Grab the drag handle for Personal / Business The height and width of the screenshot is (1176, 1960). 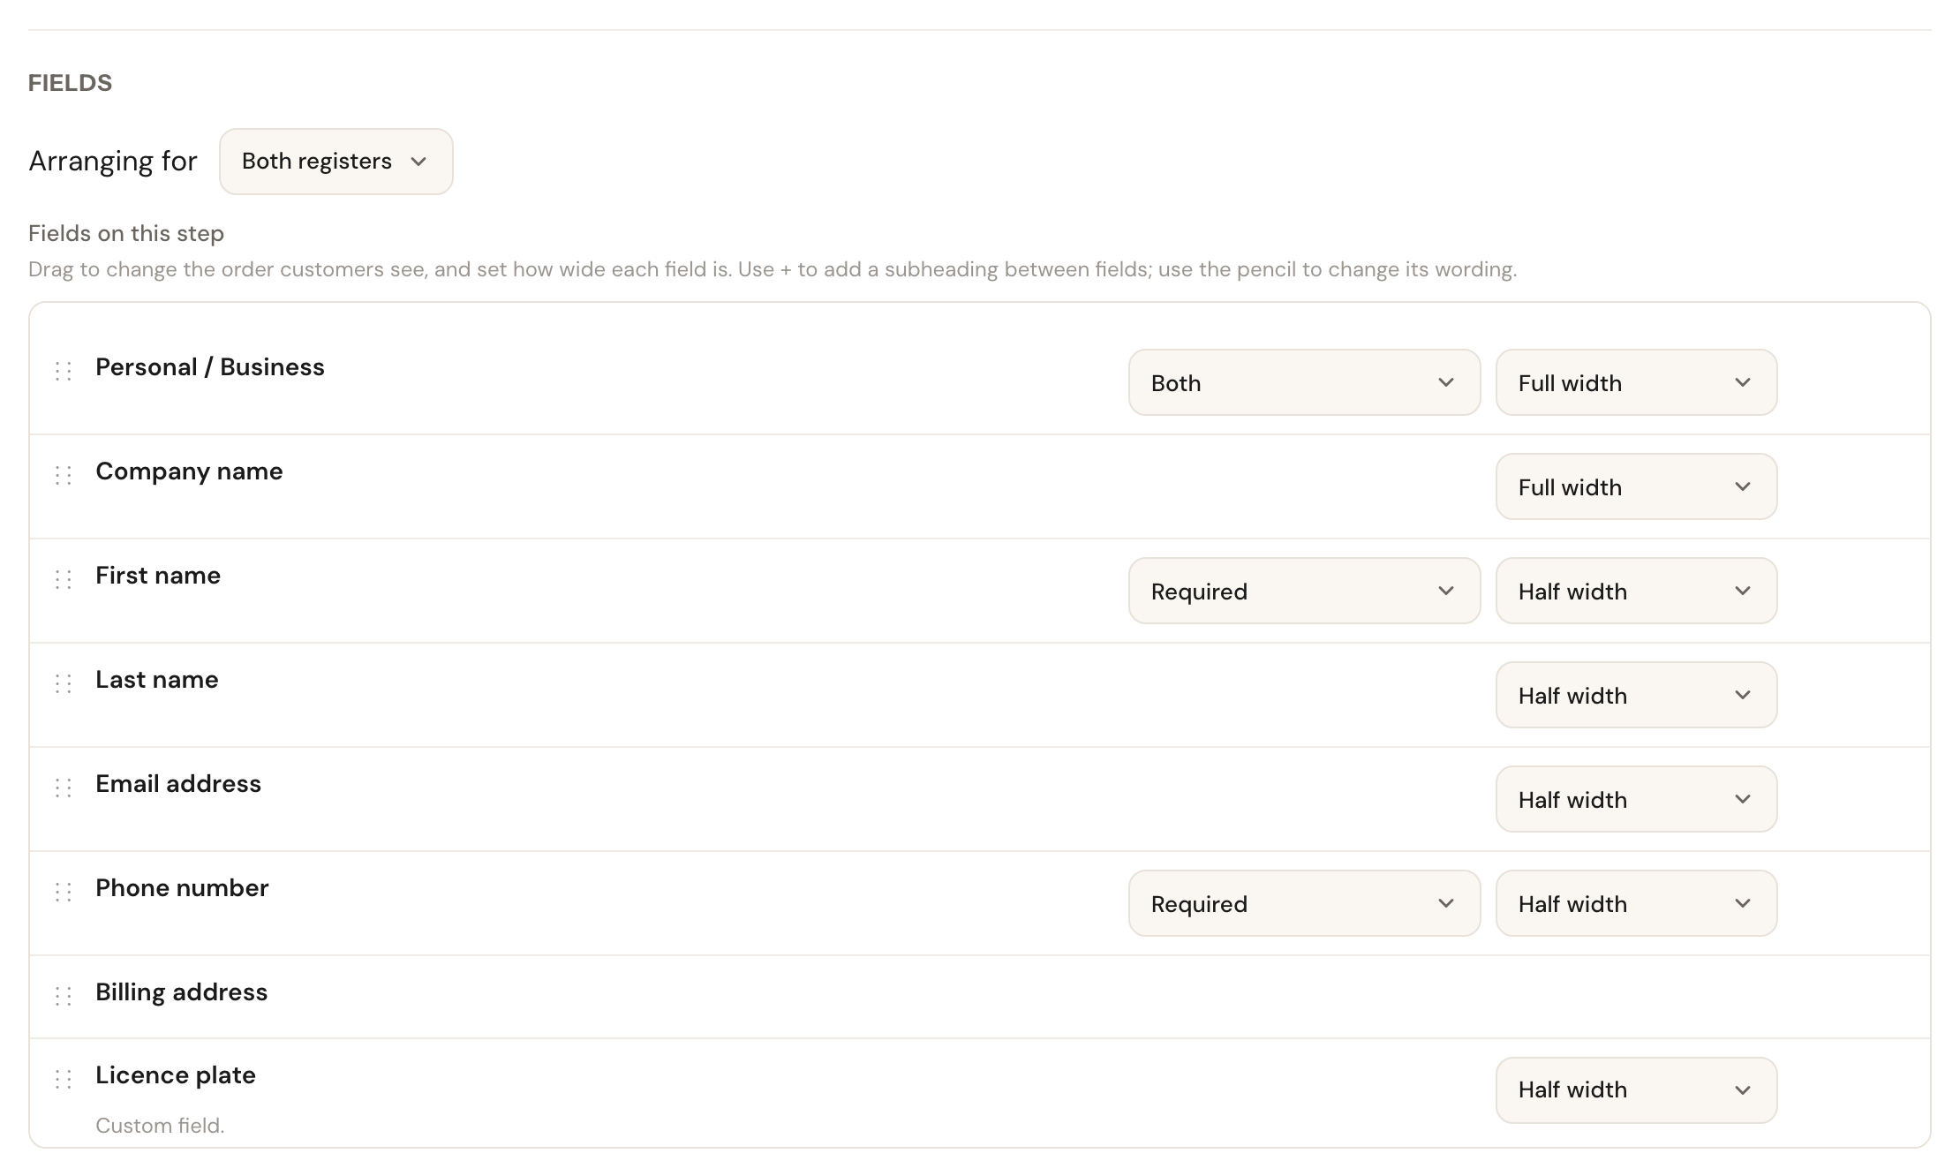click(x=64, y=371)
